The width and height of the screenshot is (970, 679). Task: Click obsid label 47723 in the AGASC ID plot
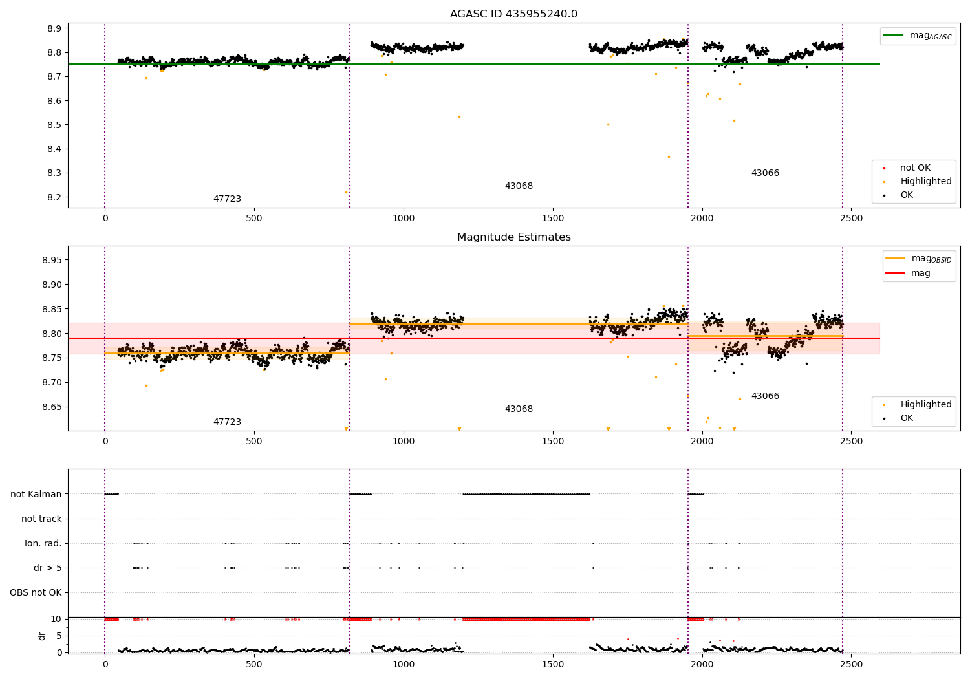227,199
